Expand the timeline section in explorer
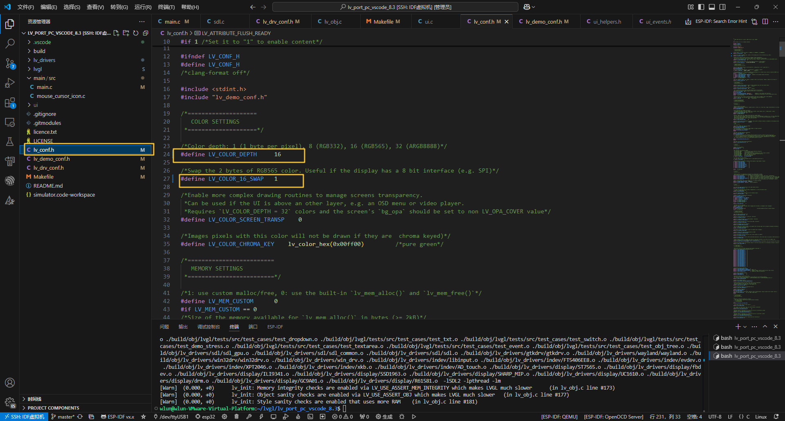The height and width of the screenshot is (421, 785). click(86, 399)
